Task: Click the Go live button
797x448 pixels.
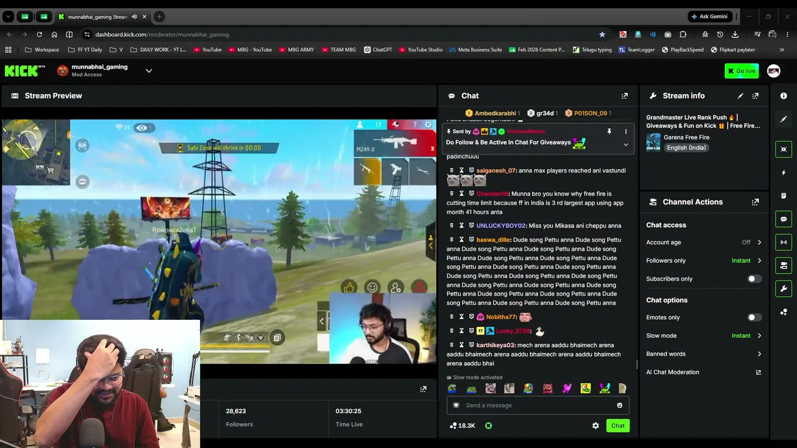Action: tap(742, 71)
